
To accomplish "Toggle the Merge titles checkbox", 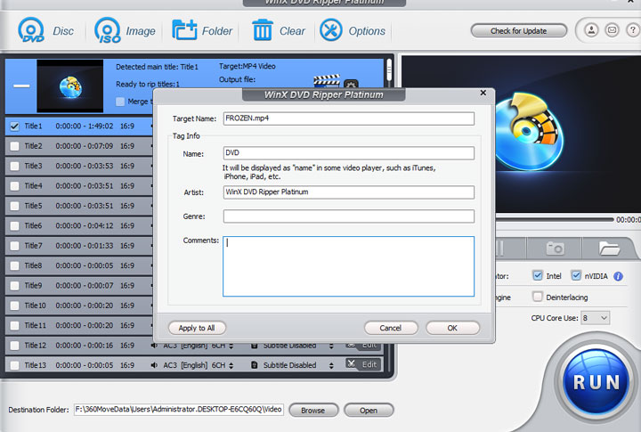I will [120, 102].
